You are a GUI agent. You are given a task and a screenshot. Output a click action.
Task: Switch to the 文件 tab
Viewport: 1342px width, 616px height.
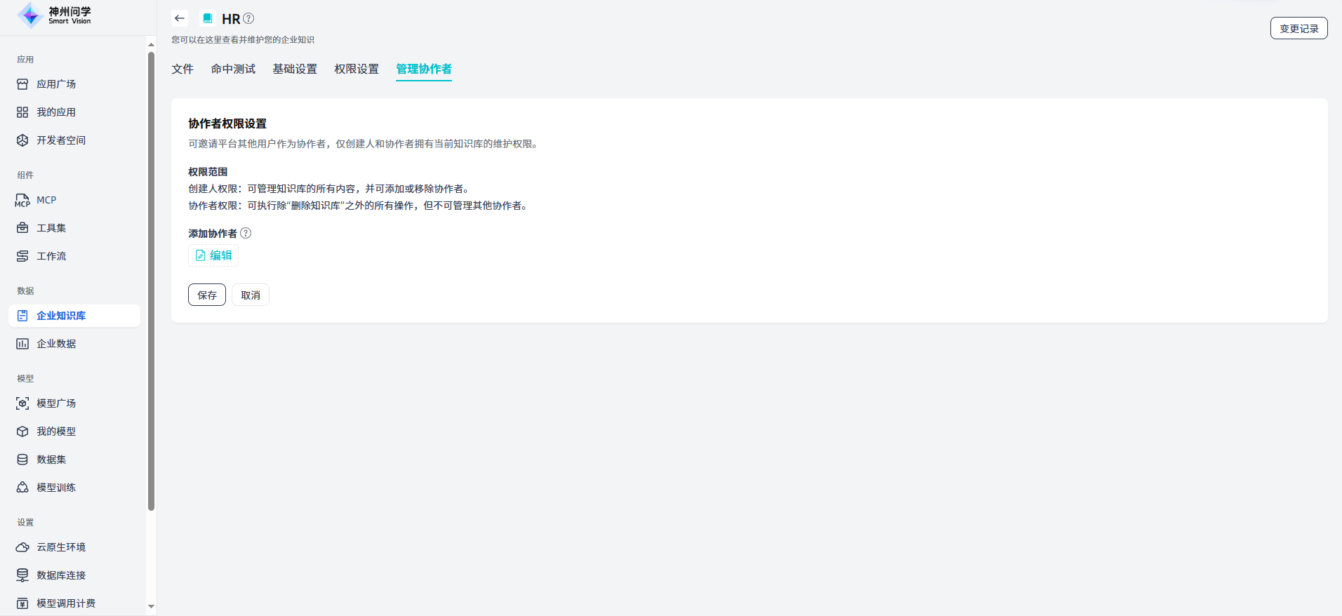point(182,69)
